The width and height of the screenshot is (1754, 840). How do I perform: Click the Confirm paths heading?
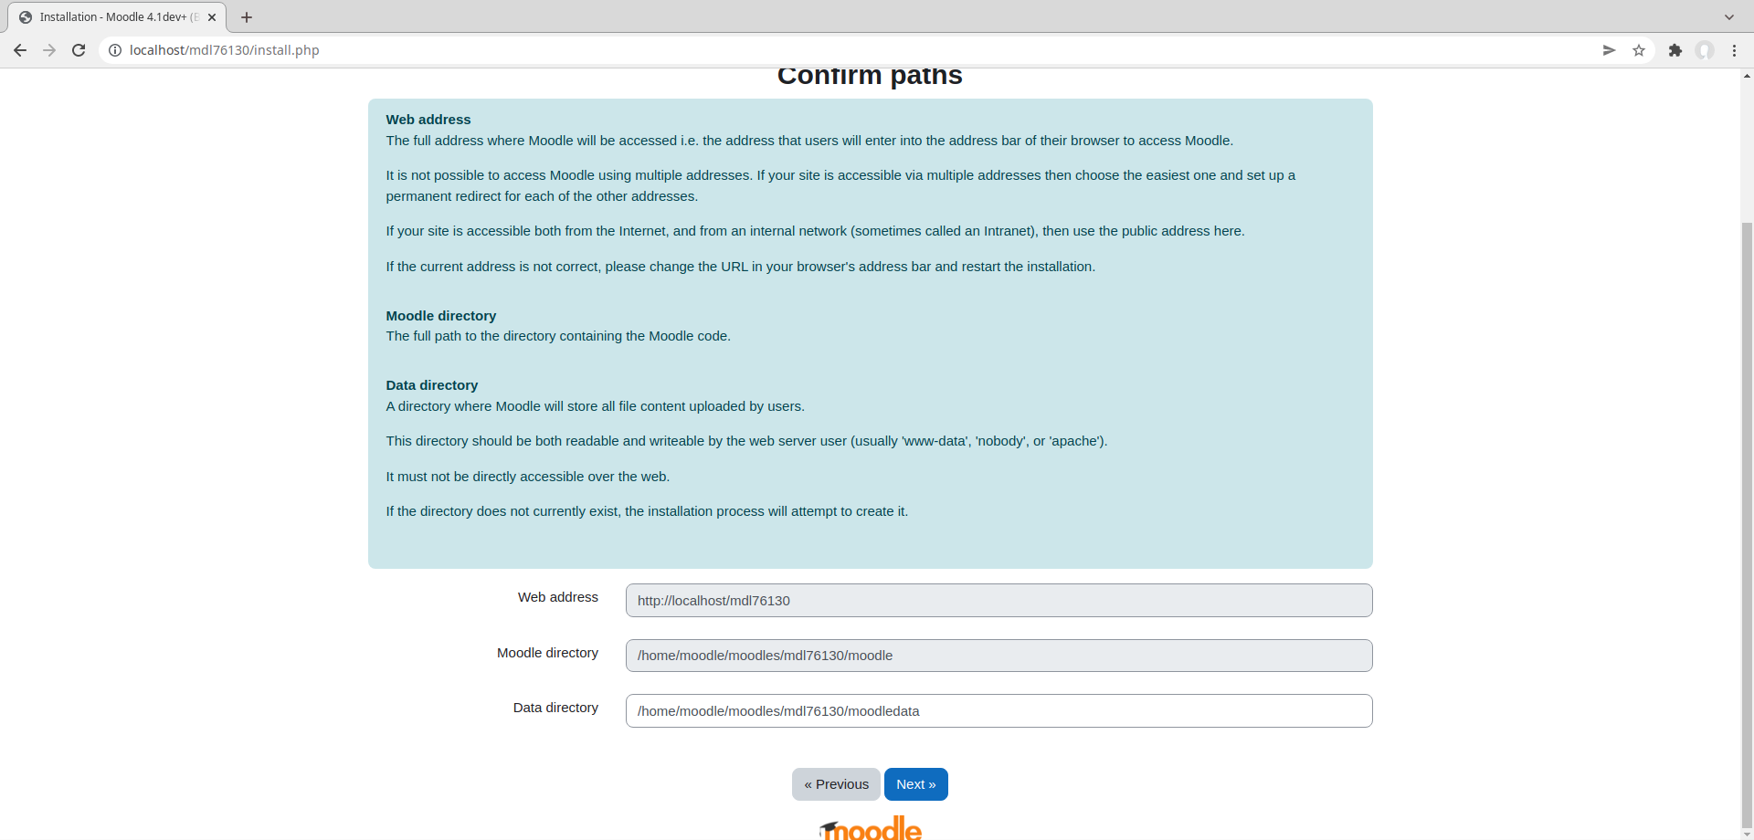pyautogui.click(x=870, y=76)
